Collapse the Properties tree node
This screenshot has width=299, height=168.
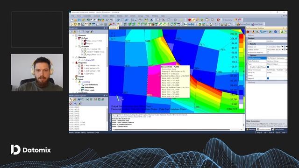(x=73, y=63)
